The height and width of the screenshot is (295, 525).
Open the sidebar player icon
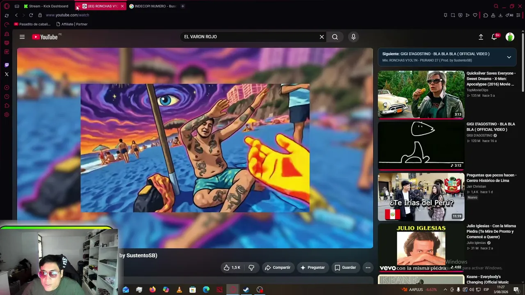[7, 88]
